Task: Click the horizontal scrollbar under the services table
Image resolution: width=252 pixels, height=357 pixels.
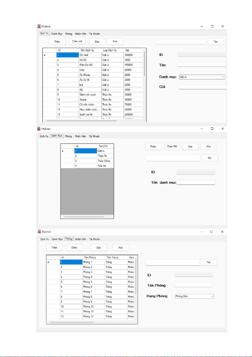Action: coord(82,121)
